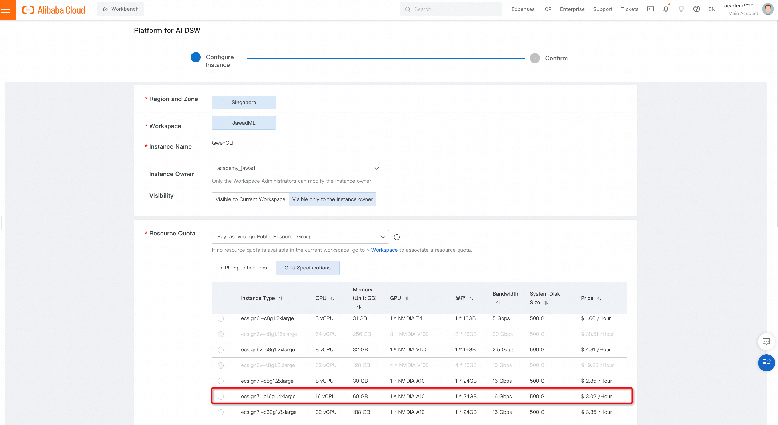Click 31 GB memory cell
Image resolution: width=778 pixels, height=425 pixels.
point(360,318)
